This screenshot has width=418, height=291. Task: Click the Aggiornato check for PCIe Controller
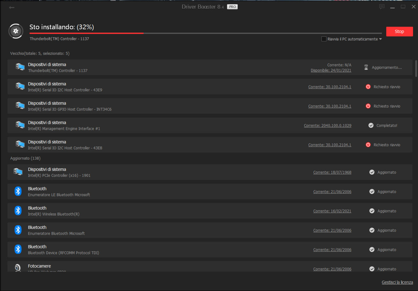click(372, 172)
